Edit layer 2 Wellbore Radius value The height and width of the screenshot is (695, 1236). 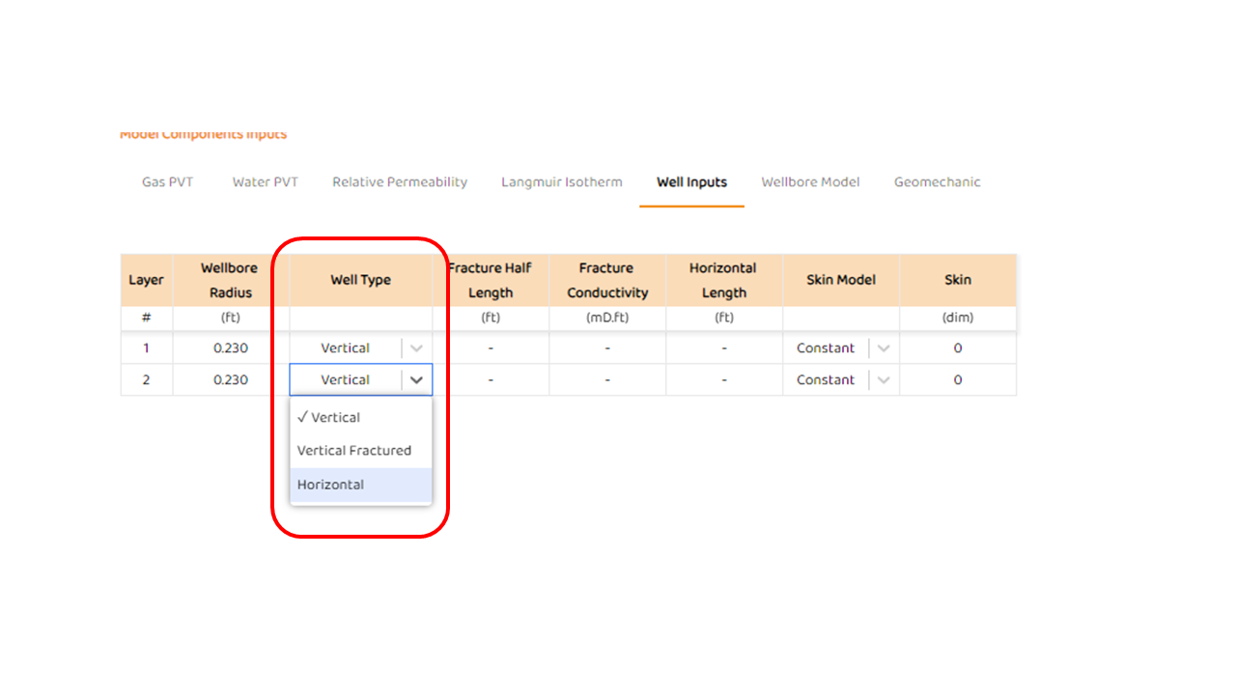tap(230, 380)
